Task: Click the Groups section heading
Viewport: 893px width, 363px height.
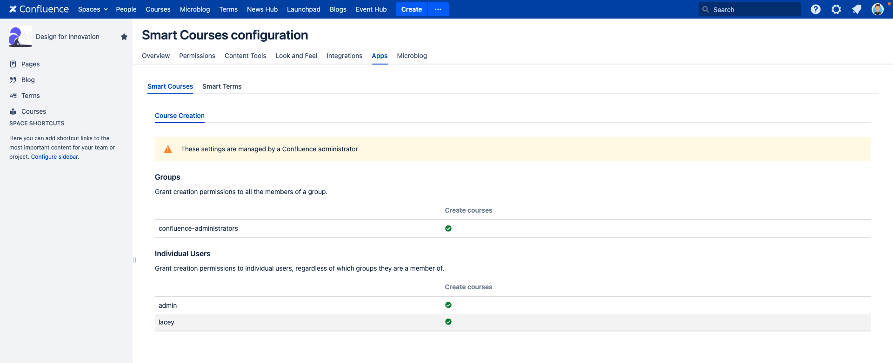Action: pos(167,177)
